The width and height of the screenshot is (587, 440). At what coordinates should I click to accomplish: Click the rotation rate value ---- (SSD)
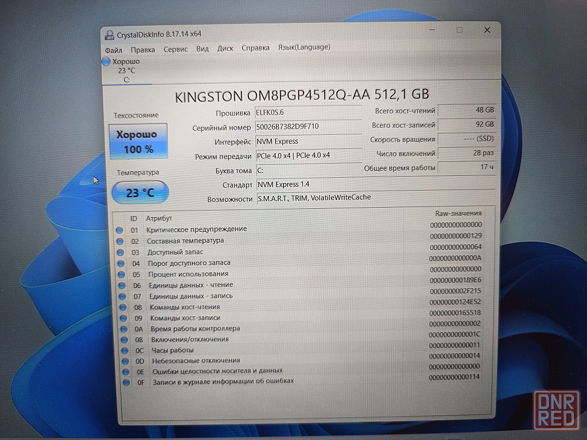pos(467,138)
